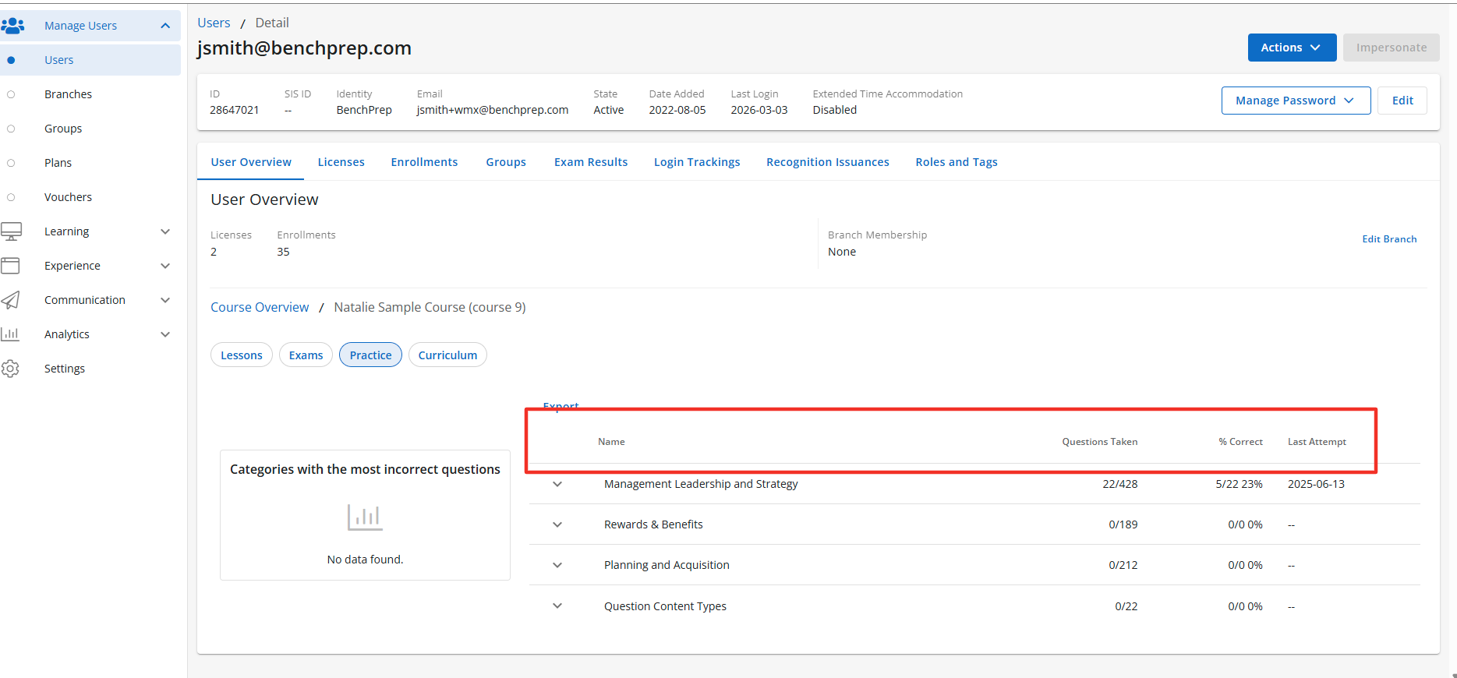1457x678 pixels.
Task: Click the Edit button for user details
Action: pyautogui.click(x=1402, y=101)
